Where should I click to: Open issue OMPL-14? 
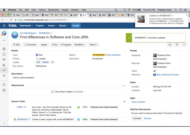coord(21,107)
